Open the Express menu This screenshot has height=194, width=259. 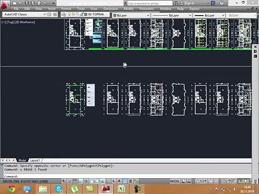194,9
